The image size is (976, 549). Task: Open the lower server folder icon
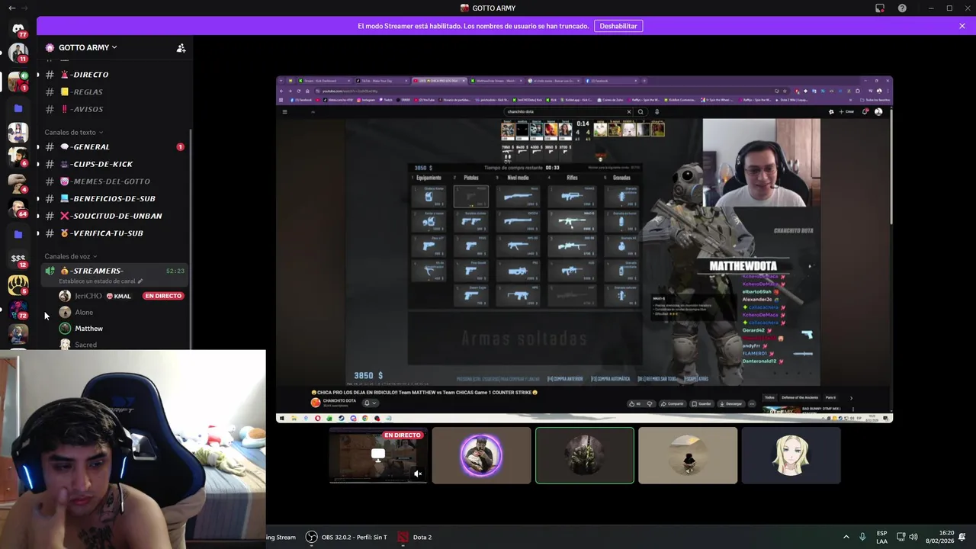pos(18,234)
